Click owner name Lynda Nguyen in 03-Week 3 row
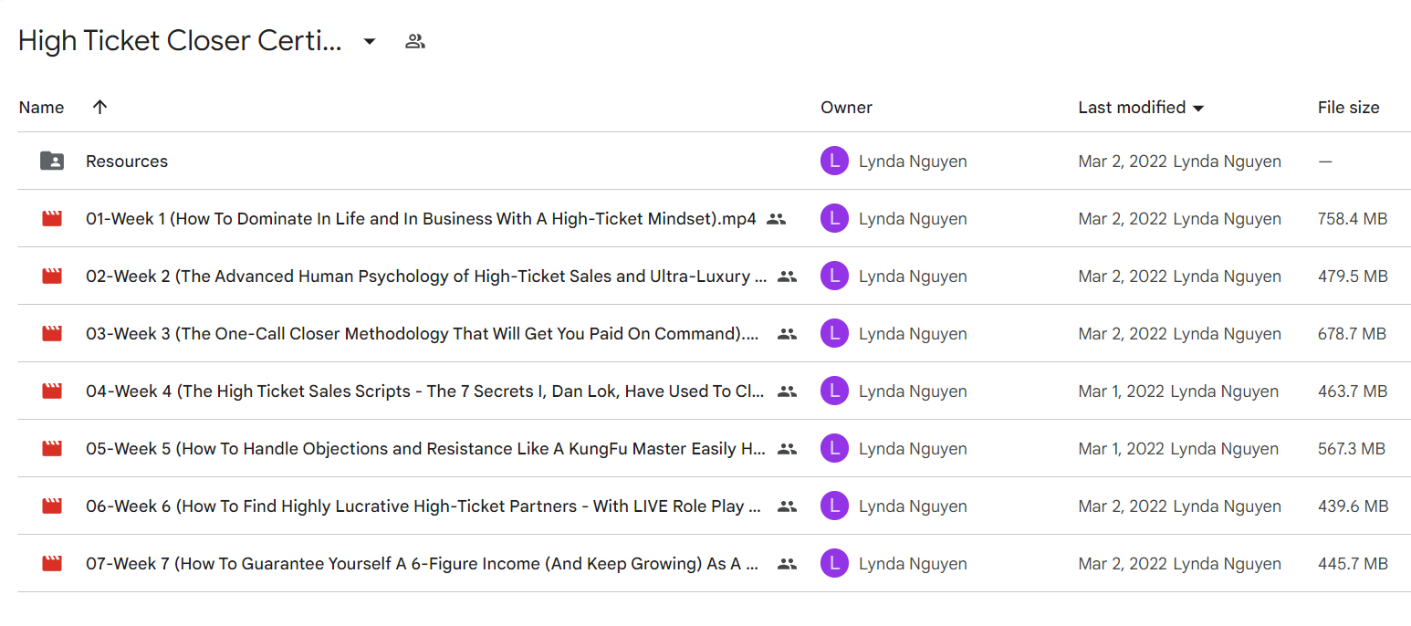 tap(913, 334)
